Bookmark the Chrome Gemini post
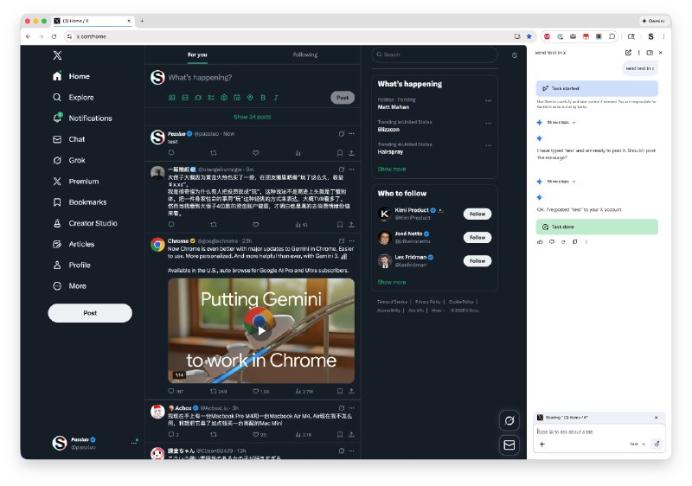Viewport: 692px width, 486px height. point(340,391)
